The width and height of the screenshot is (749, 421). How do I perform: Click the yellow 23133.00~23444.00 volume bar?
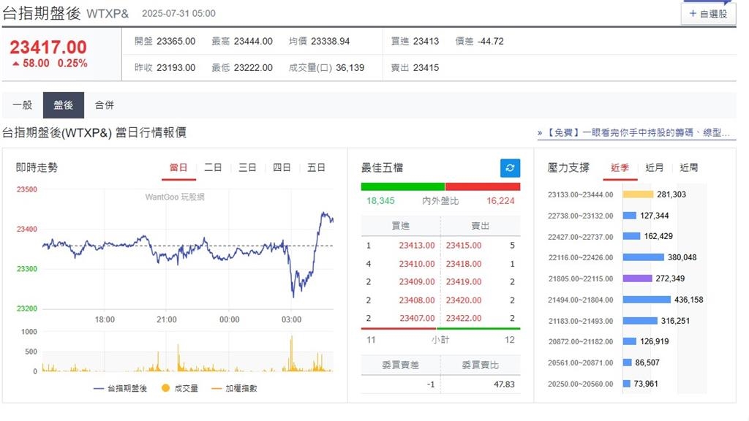tap(638, 194)
